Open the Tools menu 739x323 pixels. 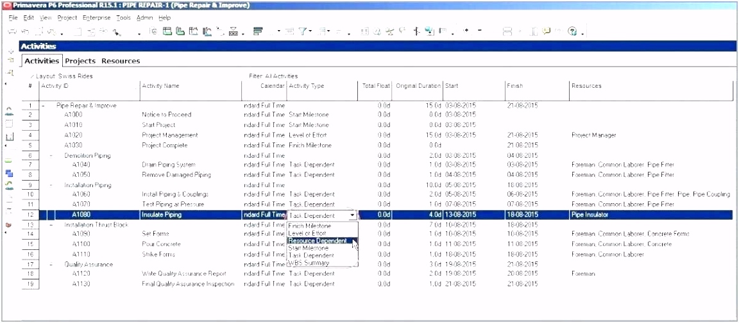tap(123, 17)
